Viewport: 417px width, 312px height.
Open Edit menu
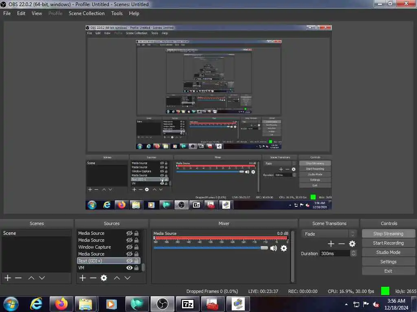(x=21, y=13)
